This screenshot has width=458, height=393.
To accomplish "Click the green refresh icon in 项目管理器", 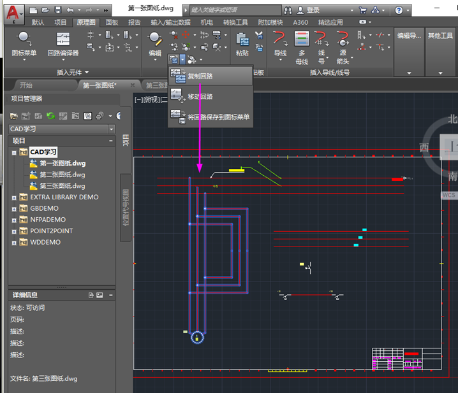I will pos(50,116).
